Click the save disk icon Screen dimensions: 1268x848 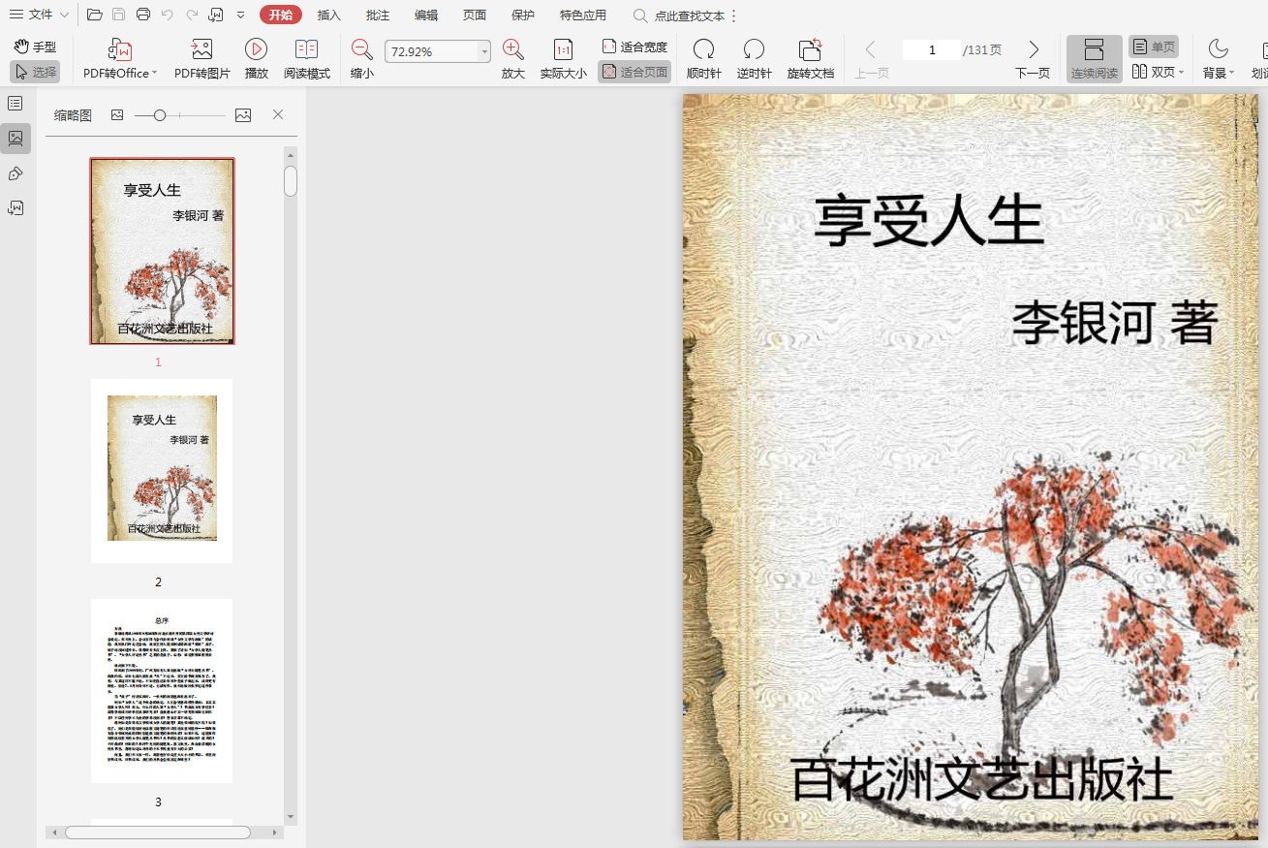pyautogui.click(x=118, y=15)
